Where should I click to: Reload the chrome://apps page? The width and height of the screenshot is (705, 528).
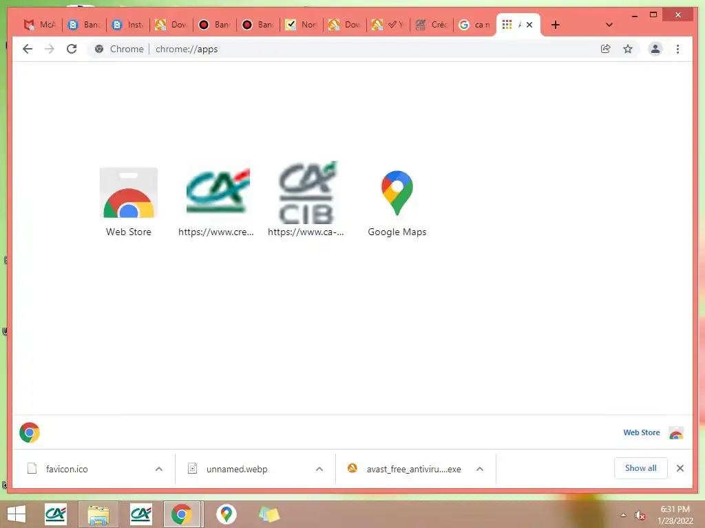click(x=72, y=49)
